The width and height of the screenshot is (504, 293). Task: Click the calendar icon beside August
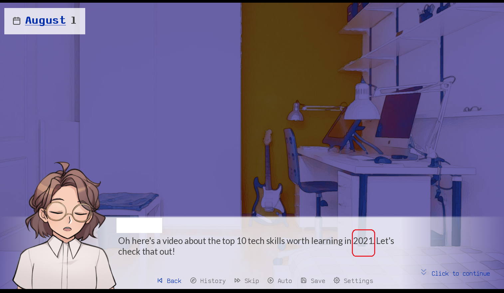click(x=17, y=21)
